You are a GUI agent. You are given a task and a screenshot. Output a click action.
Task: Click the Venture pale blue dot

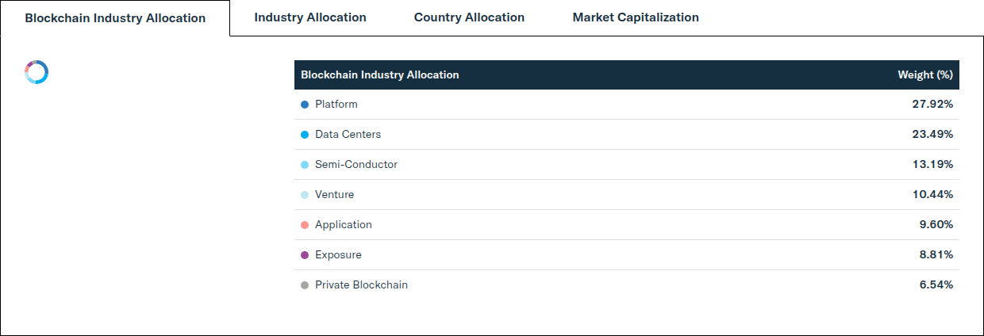(x=305, y=195)
